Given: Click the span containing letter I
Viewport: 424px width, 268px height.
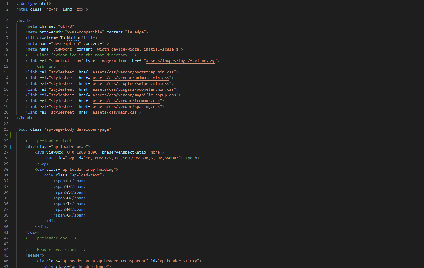Looking at the screenshot, I should tap(70, 204).
